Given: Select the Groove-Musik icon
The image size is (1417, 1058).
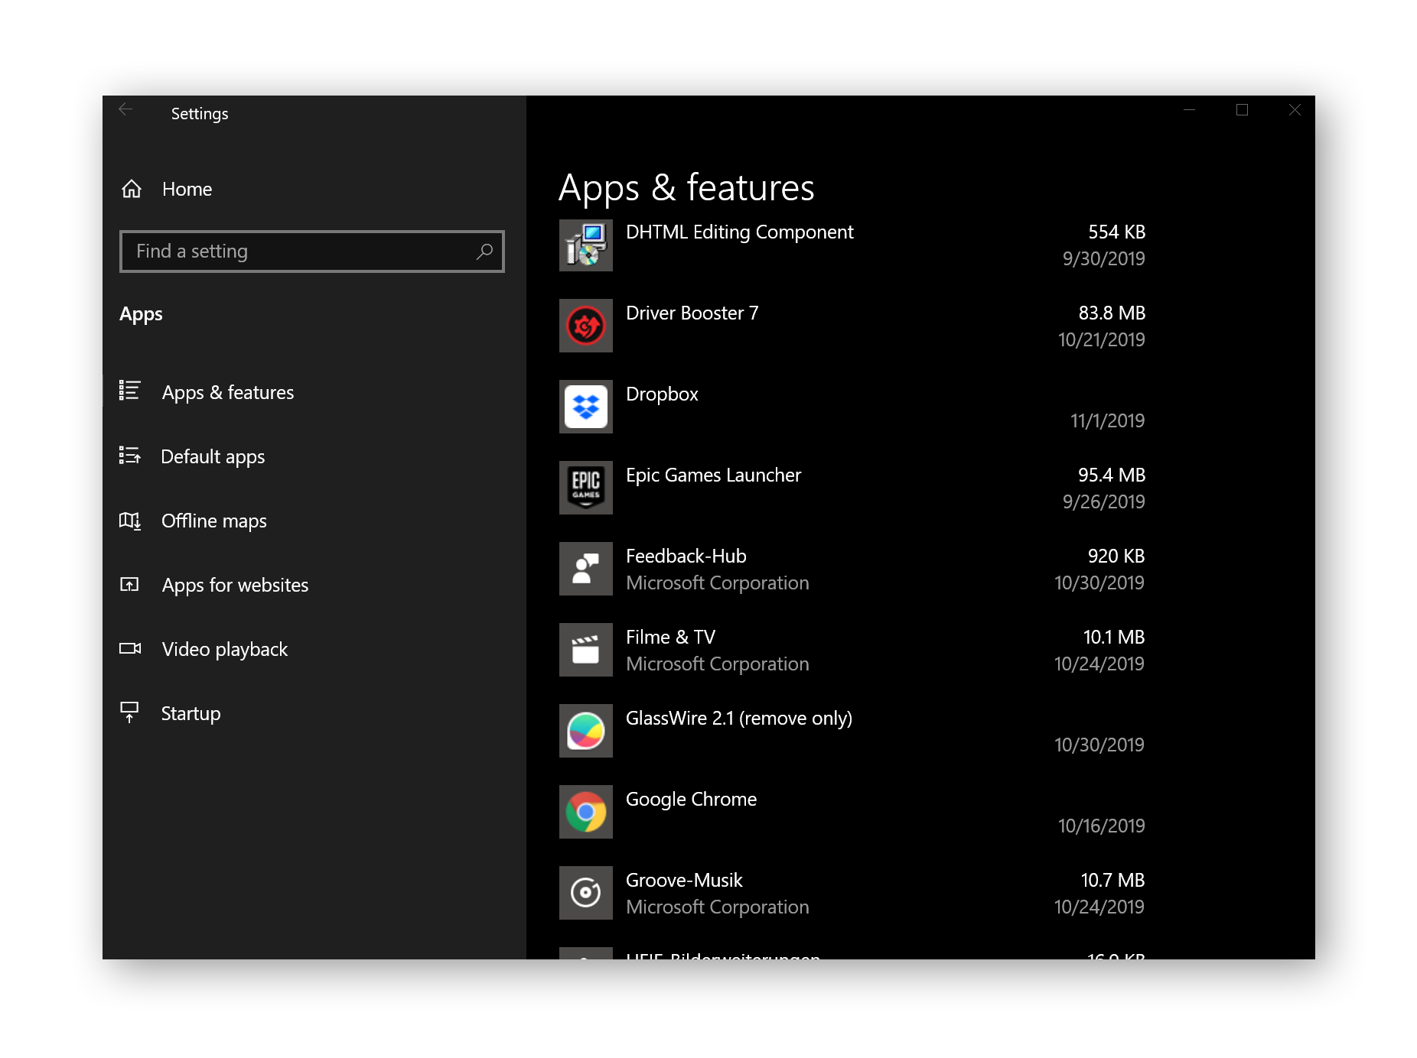Looking at the screenshot, I should tap(586, 893).
